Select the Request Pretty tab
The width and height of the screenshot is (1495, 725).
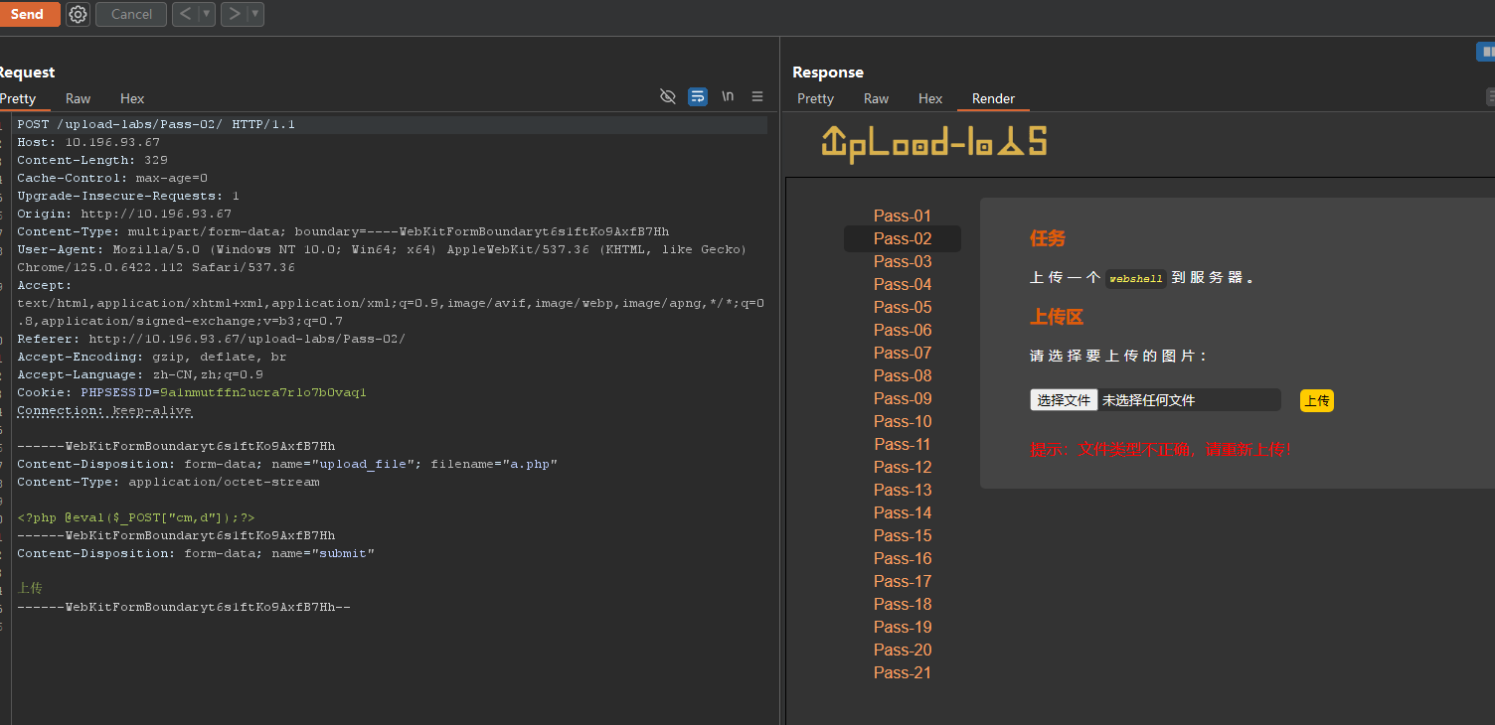point(18,98)
